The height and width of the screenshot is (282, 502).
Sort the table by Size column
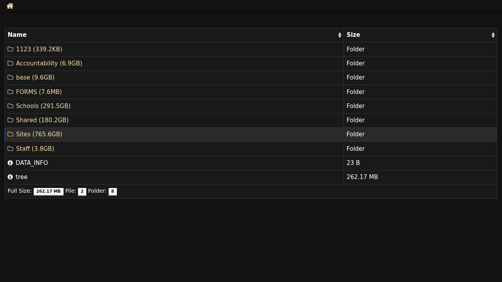[353, 35]
